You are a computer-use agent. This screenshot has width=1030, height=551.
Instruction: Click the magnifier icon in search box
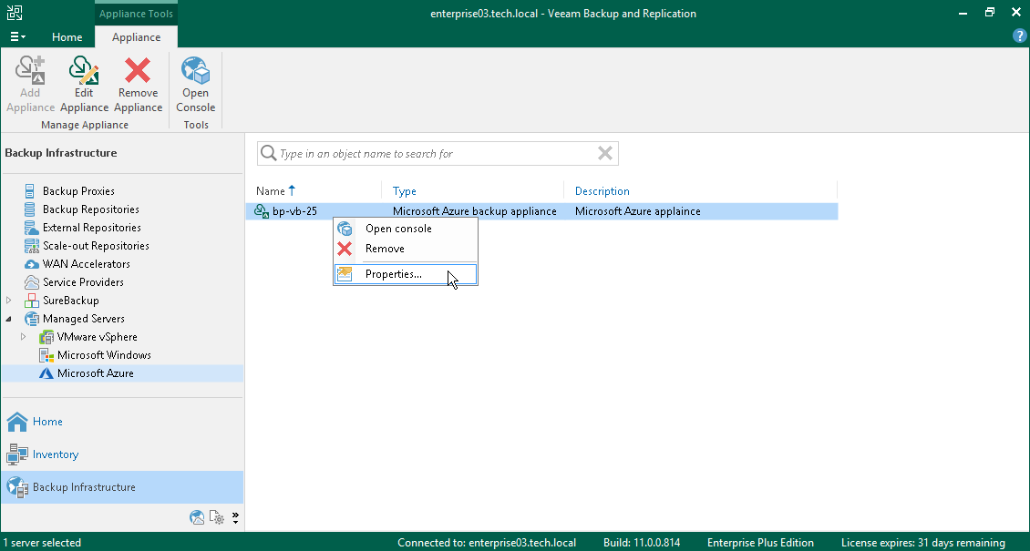pos(268,154)
